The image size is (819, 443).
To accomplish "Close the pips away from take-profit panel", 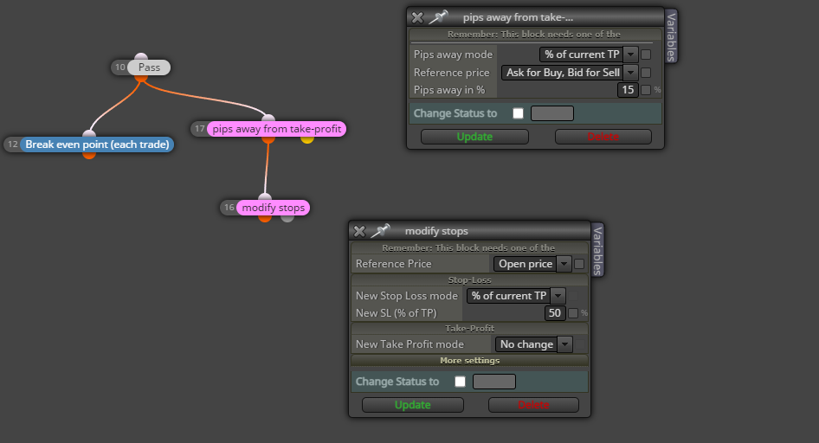I will pyautogui.click(x=417, y=18).
